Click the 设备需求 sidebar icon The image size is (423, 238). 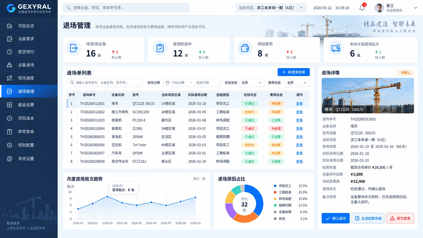10,39
